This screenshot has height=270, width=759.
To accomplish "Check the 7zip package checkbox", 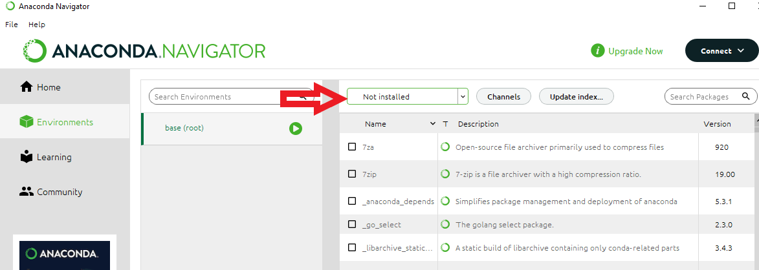I will click(352, 174).
